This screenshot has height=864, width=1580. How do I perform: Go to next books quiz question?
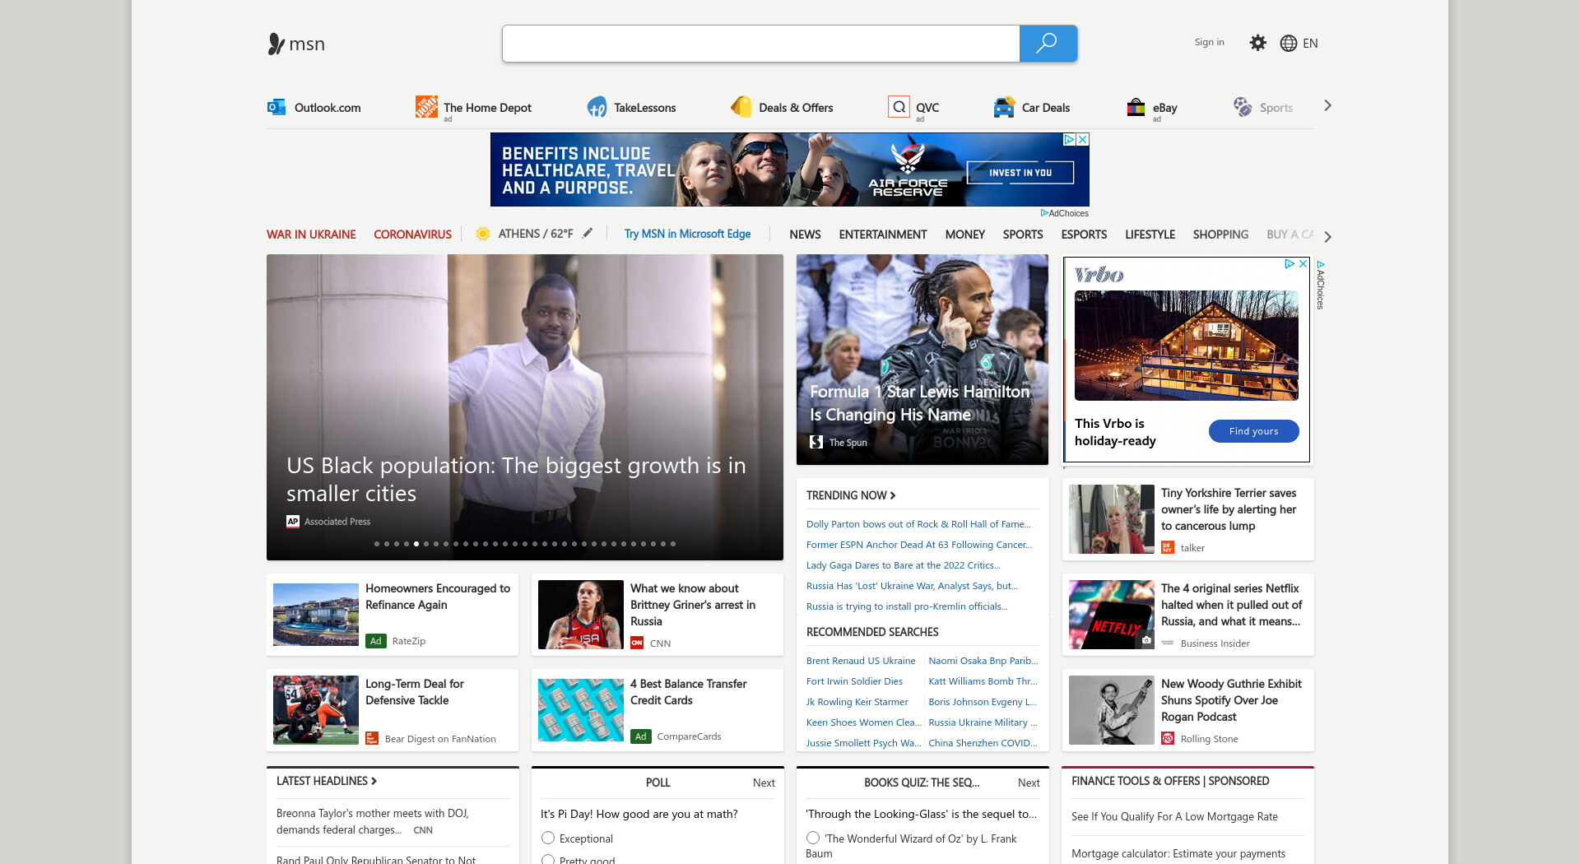point(1029,783)
